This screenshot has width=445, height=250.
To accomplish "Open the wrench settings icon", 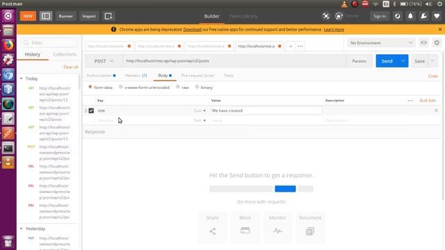I will (x=423, y=16).
